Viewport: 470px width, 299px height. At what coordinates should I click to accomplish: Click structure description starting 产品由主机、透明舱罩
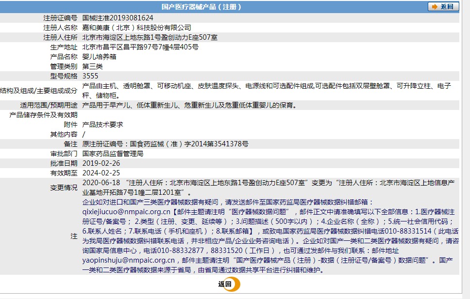pyautogui.click(x=267, y=91)
